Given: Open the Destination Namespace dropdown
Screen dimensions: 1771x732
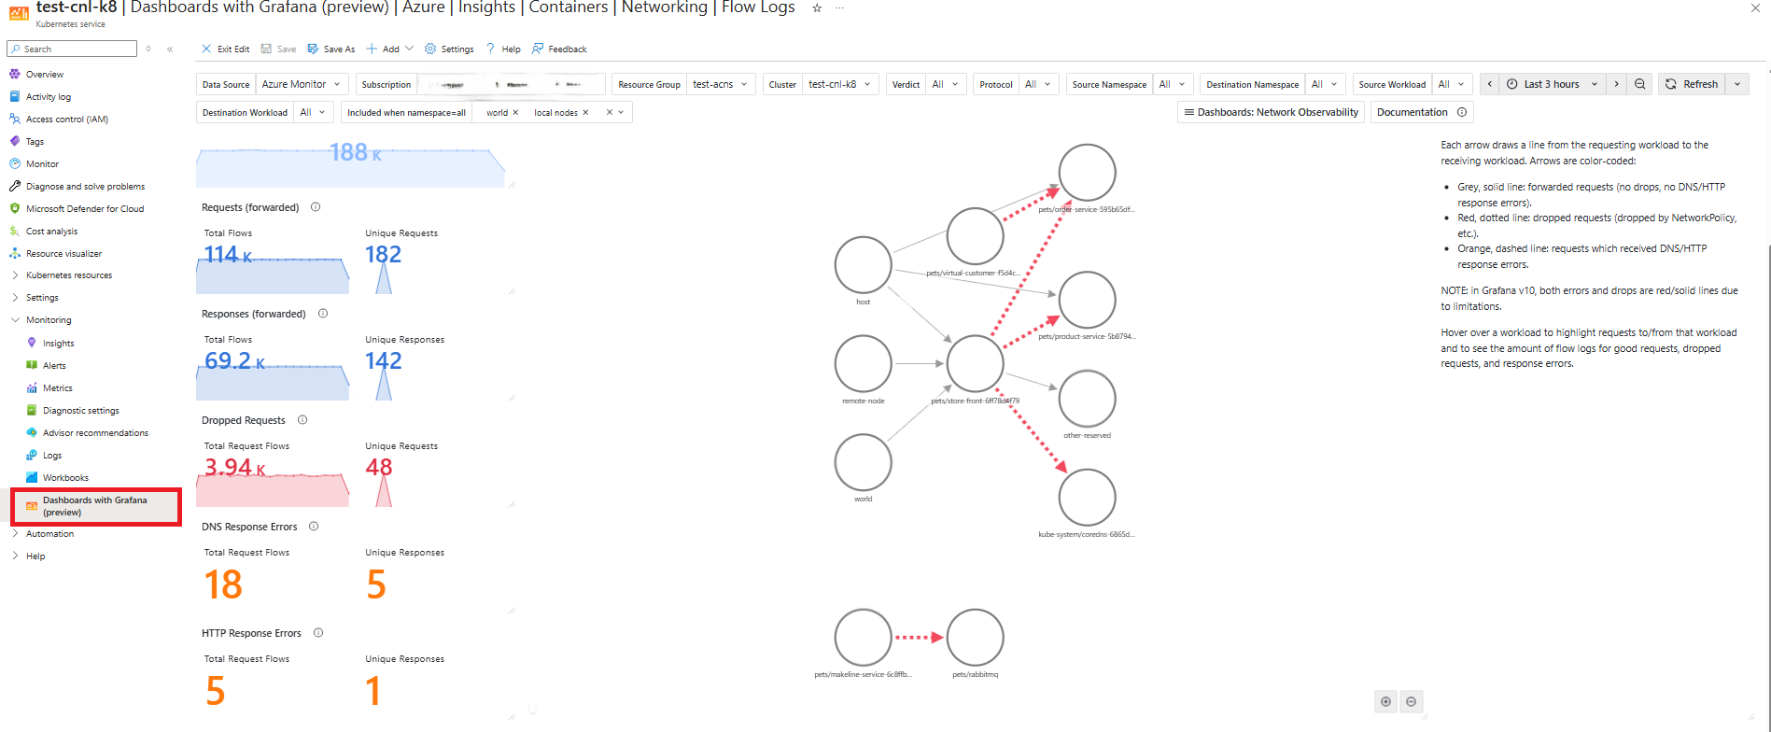Looking at the screenshot, I should coord(1326,84).
